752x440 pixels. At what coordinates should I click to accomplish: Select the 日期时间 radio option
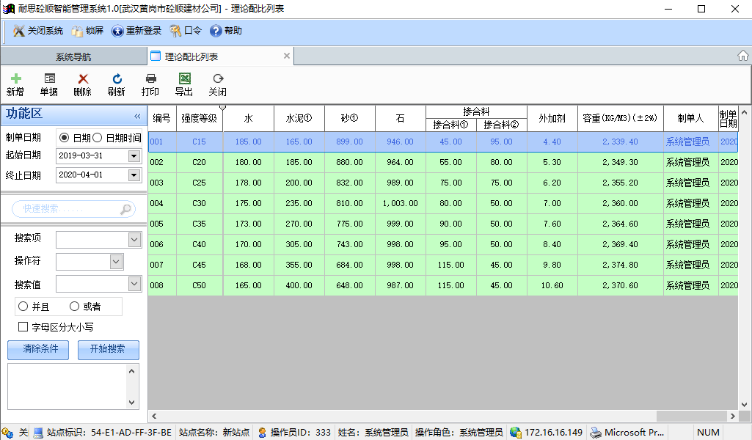(98, 138)
